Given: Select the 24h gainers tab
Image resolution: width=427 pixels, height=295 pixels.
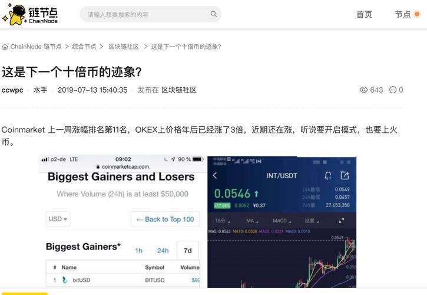Looking at the screenshot, I should [x=163, y=251].
